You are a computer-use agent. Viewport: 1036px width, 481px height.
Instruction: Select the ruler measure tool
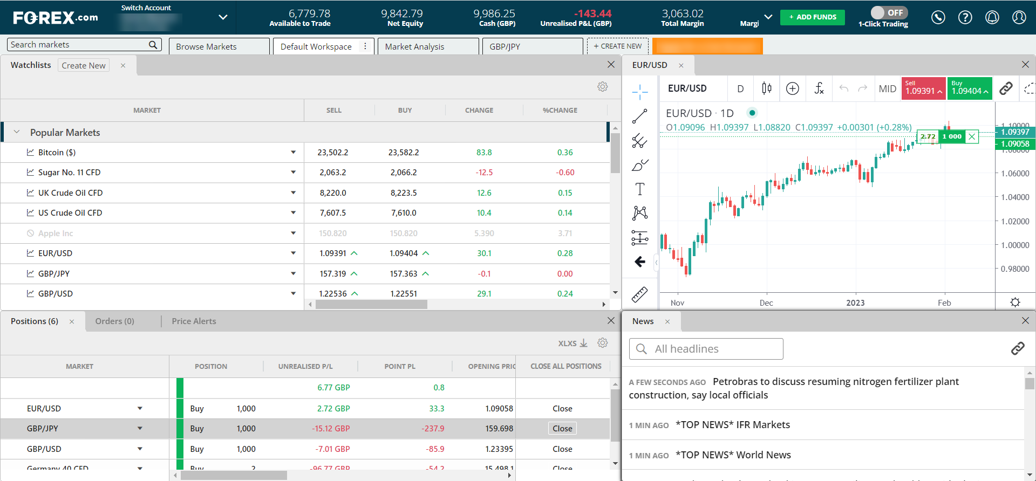coord(640,294)
